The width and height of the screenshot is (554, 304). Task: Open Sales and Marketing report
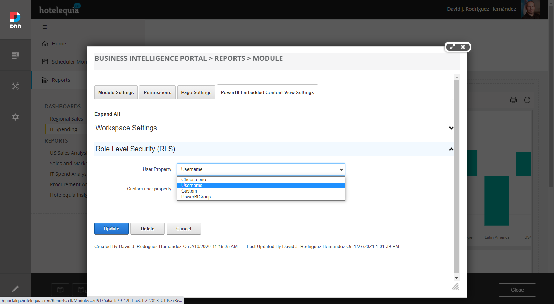pyautogui.click(x=68, y=164)
